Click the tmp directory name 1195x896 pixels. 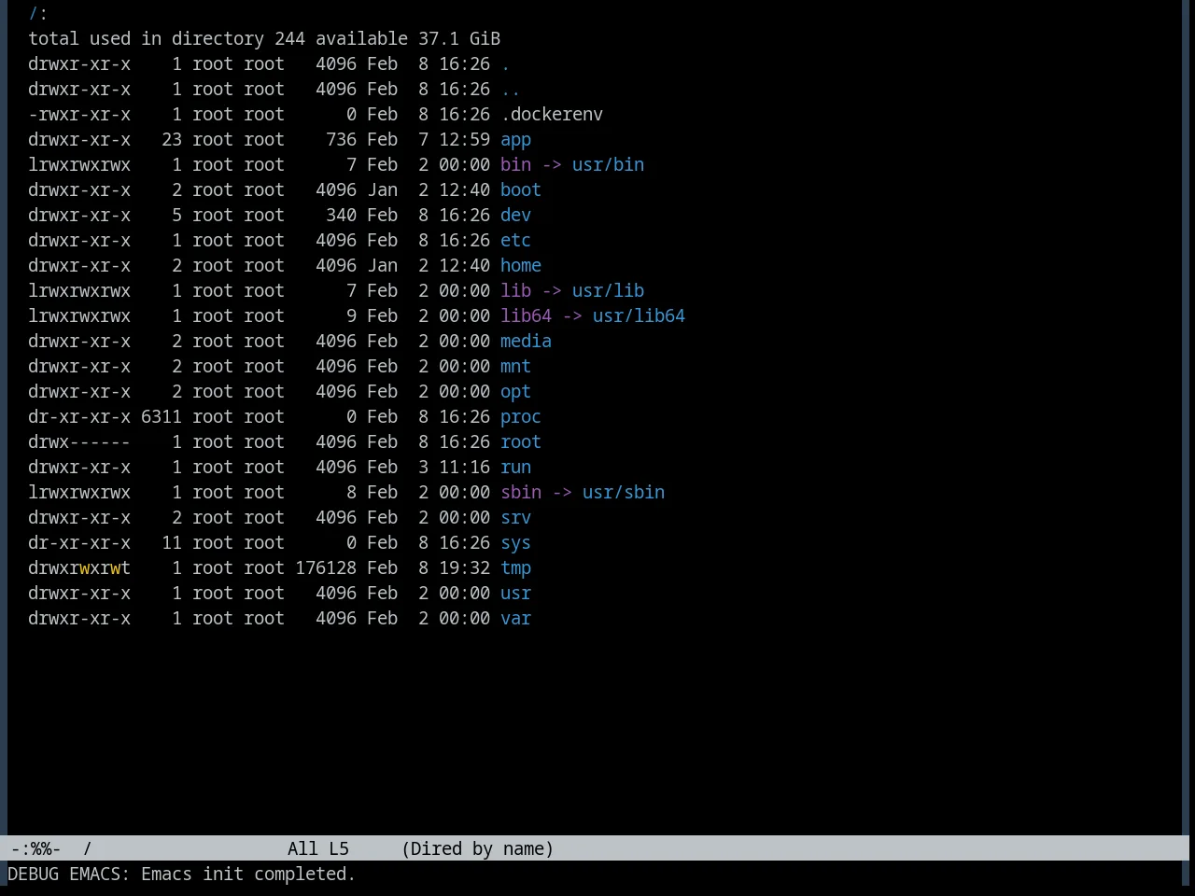[515, 568]
